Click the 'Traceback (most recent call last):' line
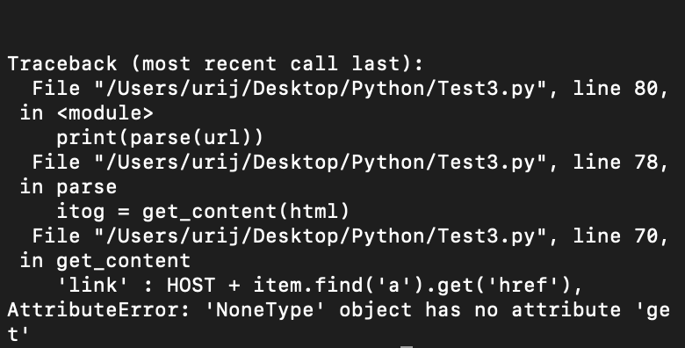685x348 pixels. click(x=215, y=64)
